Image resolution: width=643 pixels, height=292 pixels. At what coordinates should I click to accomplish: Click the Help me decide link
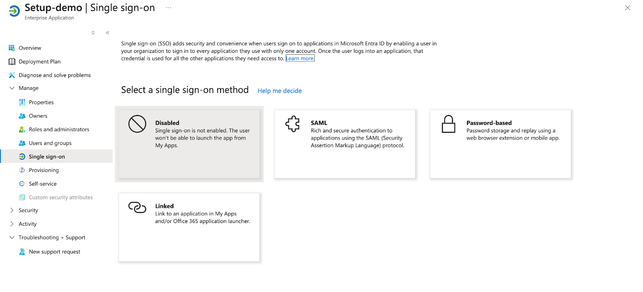pos(279,91)
